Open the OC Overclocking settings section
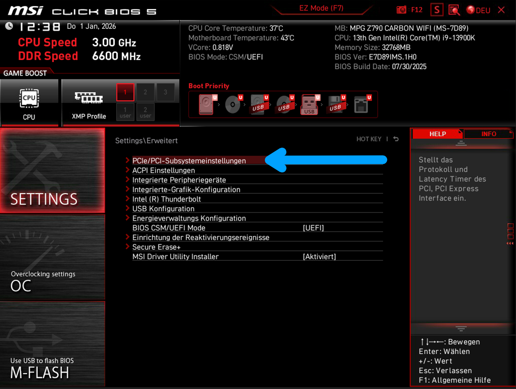Viewport: 516px width, 389px height. click(x=53, y=257)
